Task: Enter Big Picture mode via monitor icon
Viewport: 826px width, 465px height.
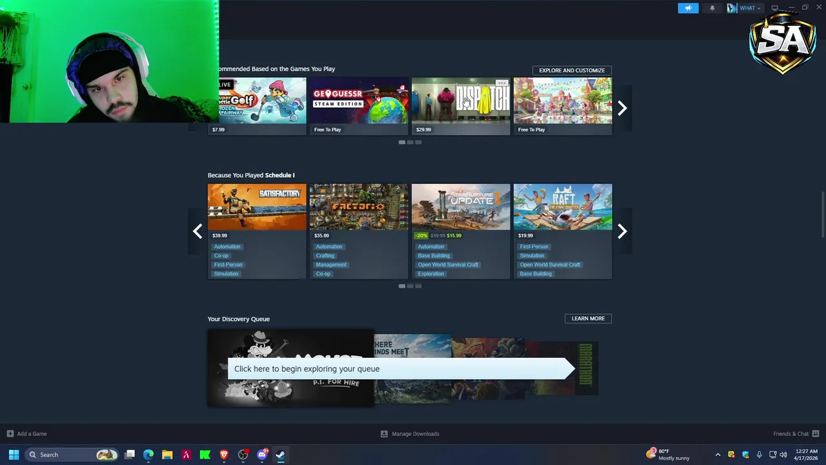Action: click(775, 8)
